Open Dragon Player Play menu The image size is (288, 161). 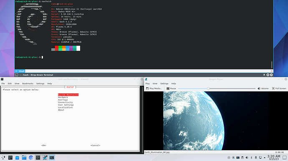point(147,83)
